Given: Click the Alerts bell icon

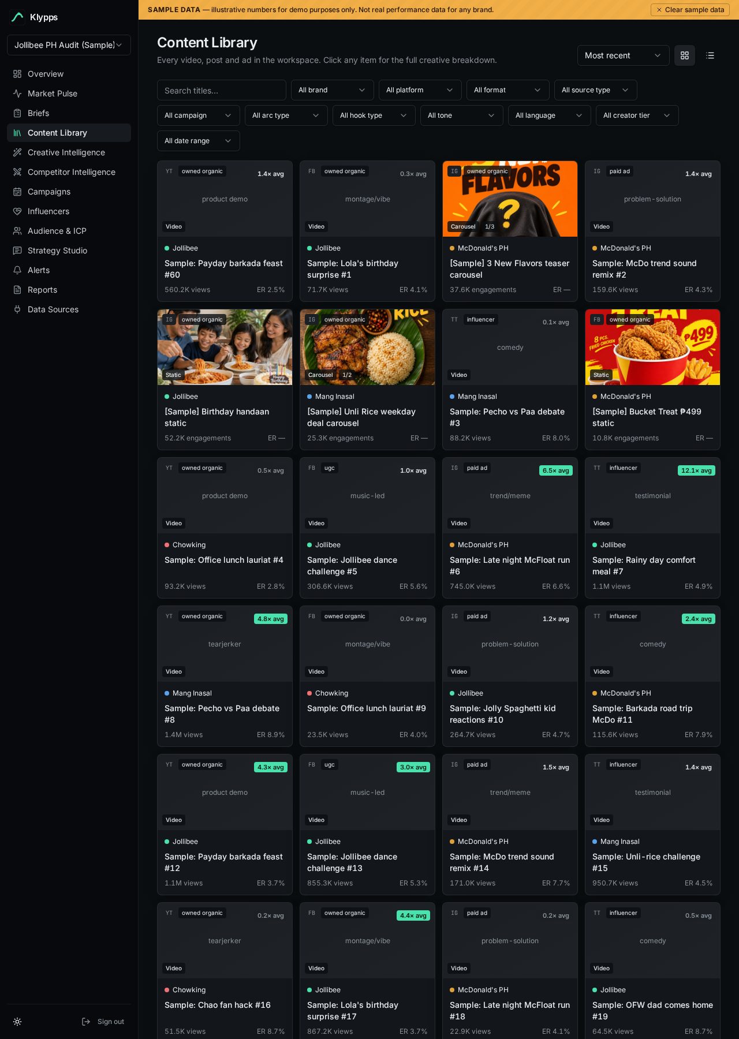Looking at the screenshot, I should pyautogui.click(x=17, y=270).
